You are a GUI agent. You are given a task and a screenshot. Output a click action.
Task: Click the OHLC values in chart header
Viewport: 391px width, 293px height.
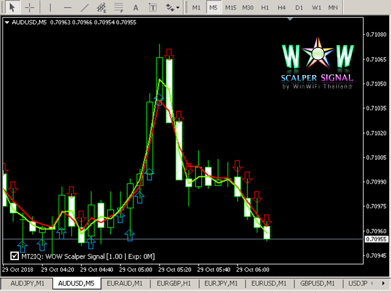[93, 23]
